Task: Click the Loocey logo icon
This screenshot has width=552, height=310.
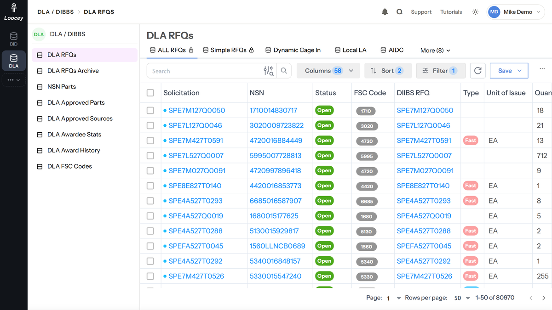Action: pyautogui.click(x=14, y=8)
